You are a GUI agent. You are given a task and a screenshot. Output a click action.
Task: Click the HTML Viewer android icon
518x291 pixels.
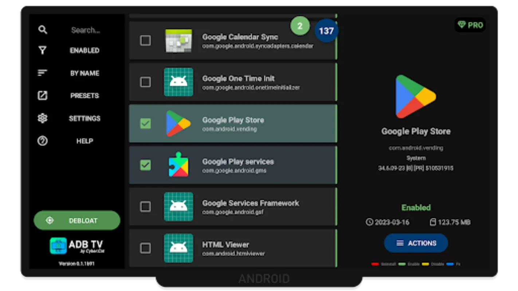pos(178,248)
